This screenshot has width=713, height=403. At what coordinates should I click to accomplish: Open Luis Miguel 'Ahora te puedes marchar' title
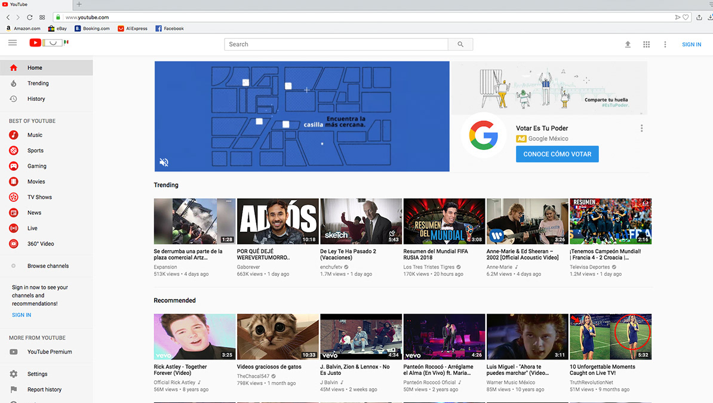coord(518,370)
